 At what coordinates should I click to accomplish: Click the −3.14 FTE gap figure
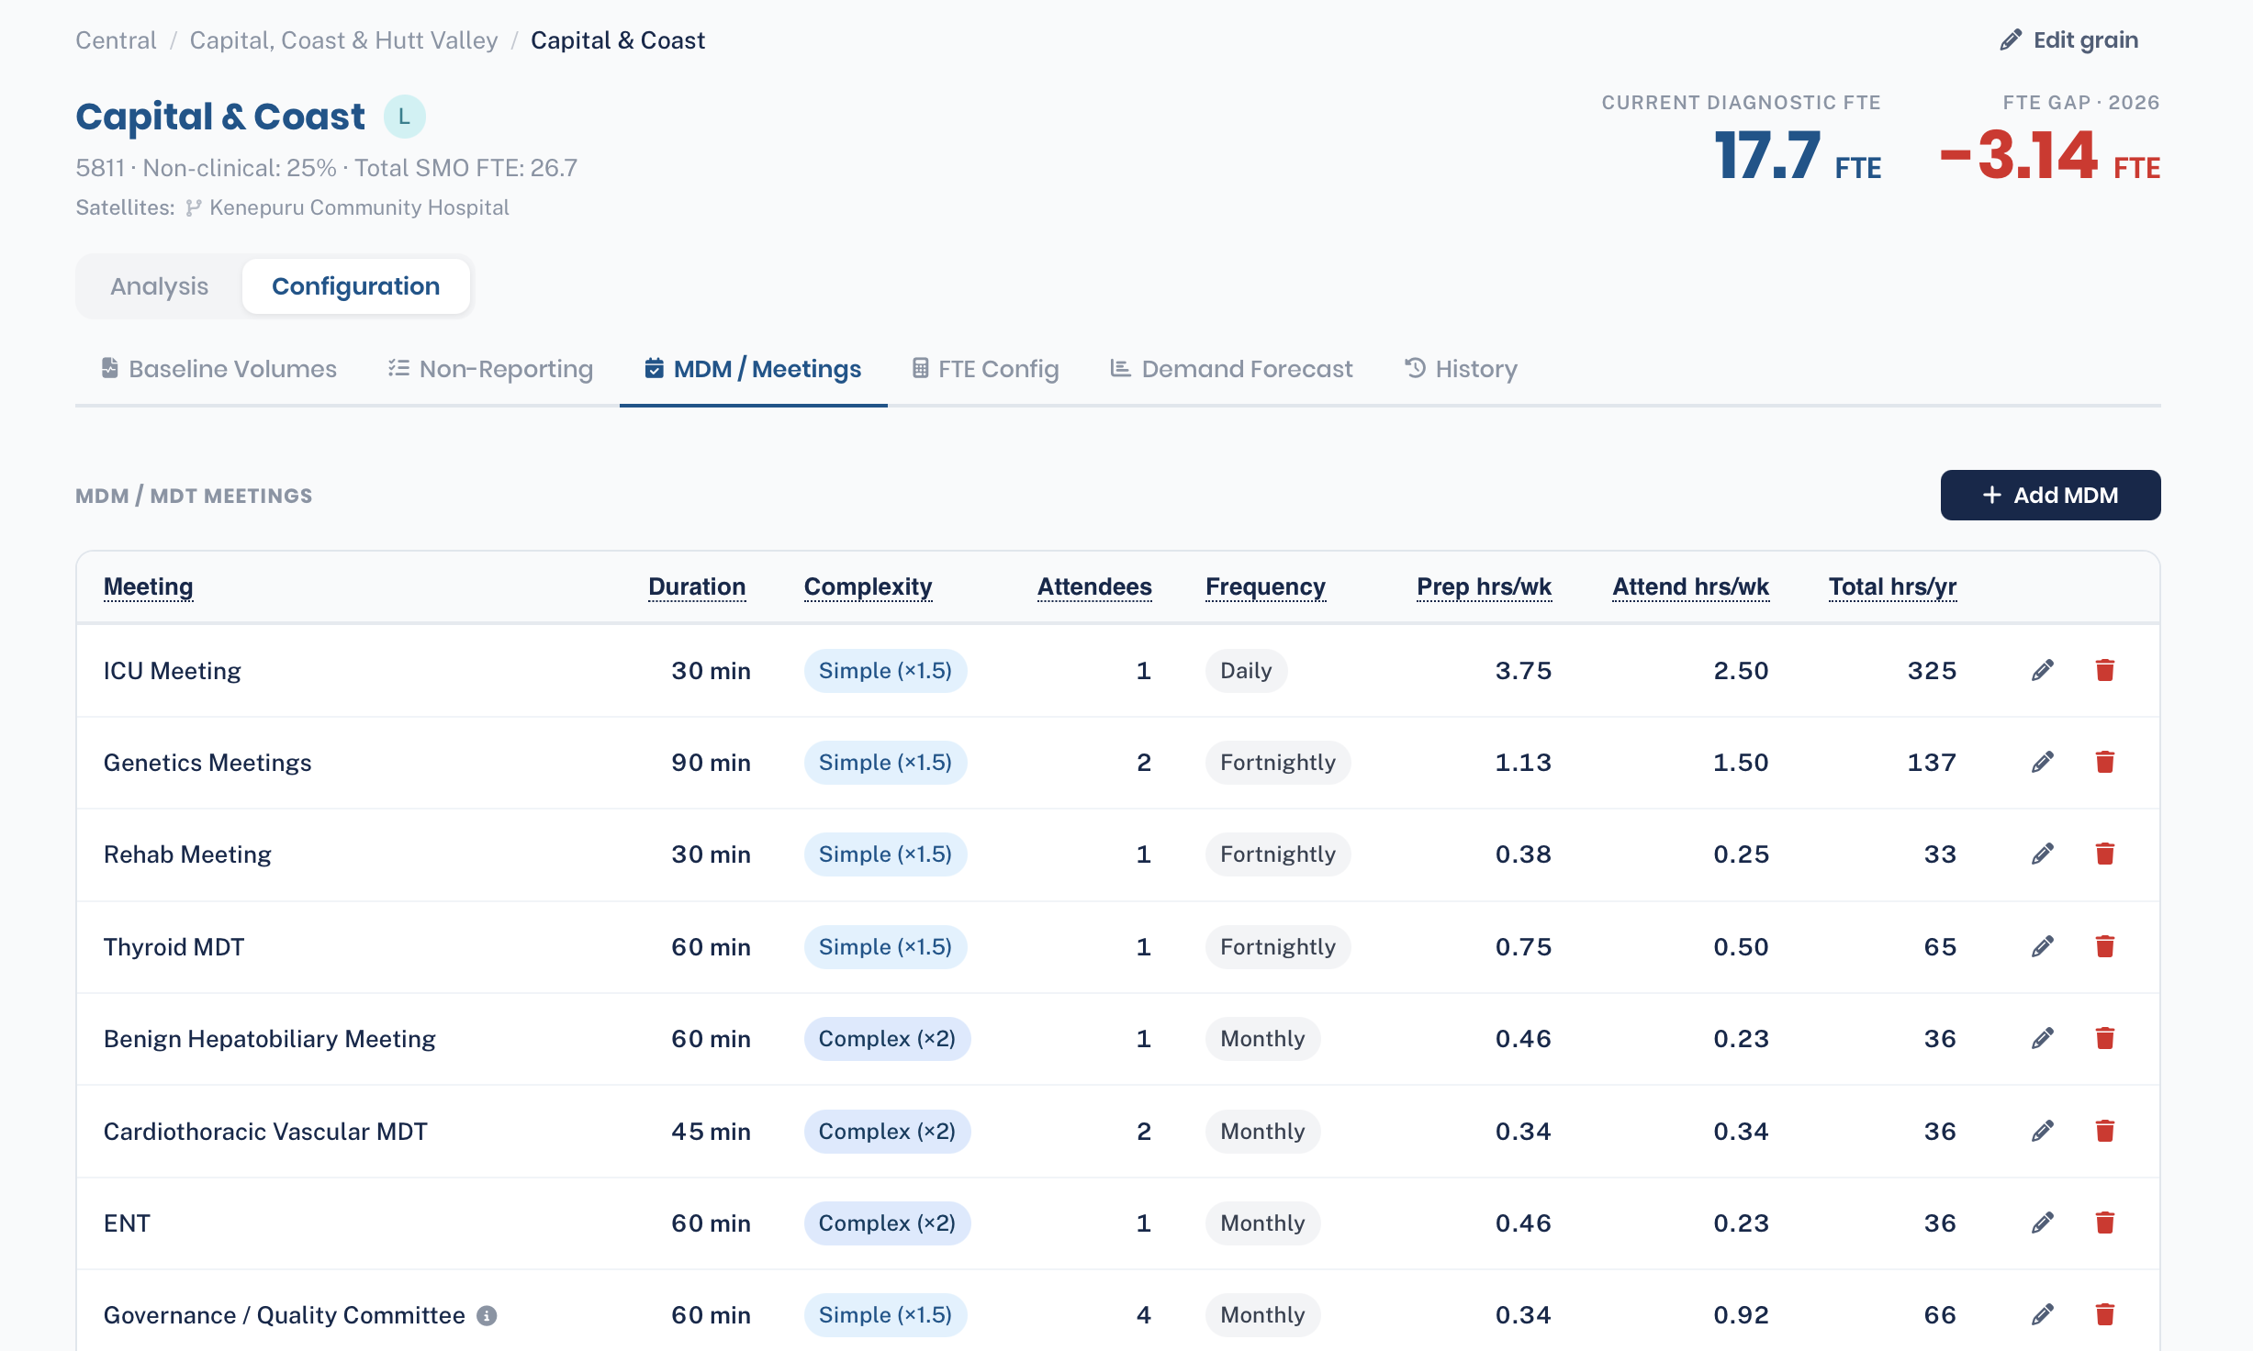point(2049,155)
